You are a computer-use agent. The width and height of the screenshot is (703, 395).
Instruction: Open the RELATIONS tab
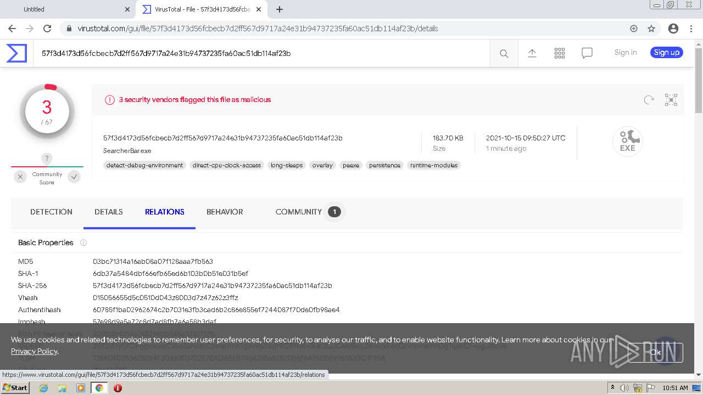click(165, 212)
